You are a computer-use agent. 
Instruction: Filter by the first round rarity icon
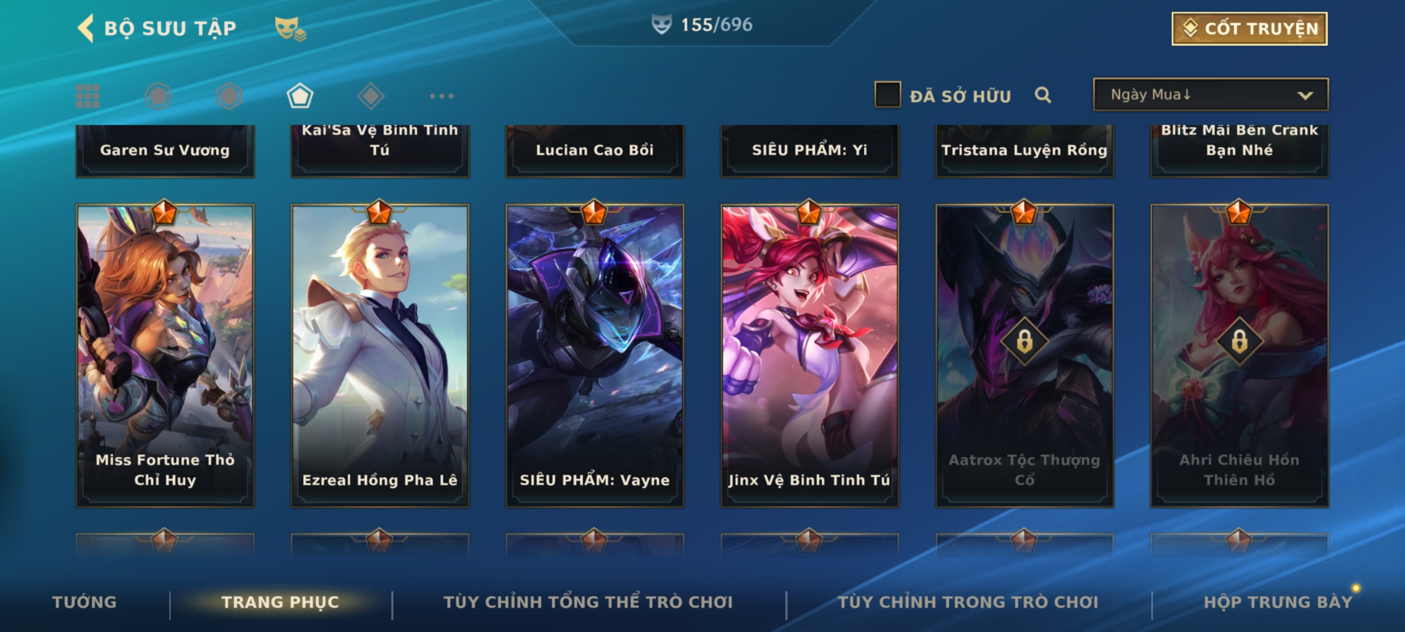click(x=159, y=96)
